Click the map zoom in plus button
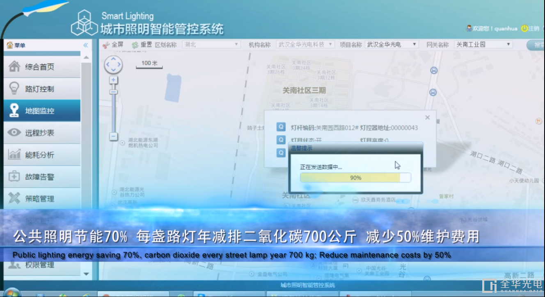This screenshot has width=545, height=297. pos(114,80)
